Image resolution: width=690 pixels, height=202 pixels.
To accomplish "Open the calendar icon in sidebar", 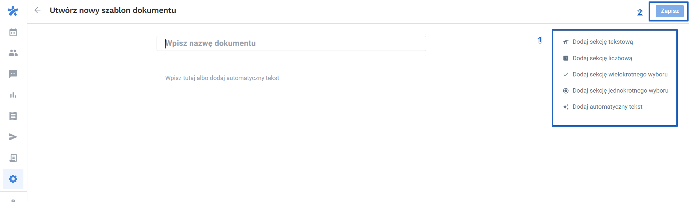I will [x=13, y=32].
